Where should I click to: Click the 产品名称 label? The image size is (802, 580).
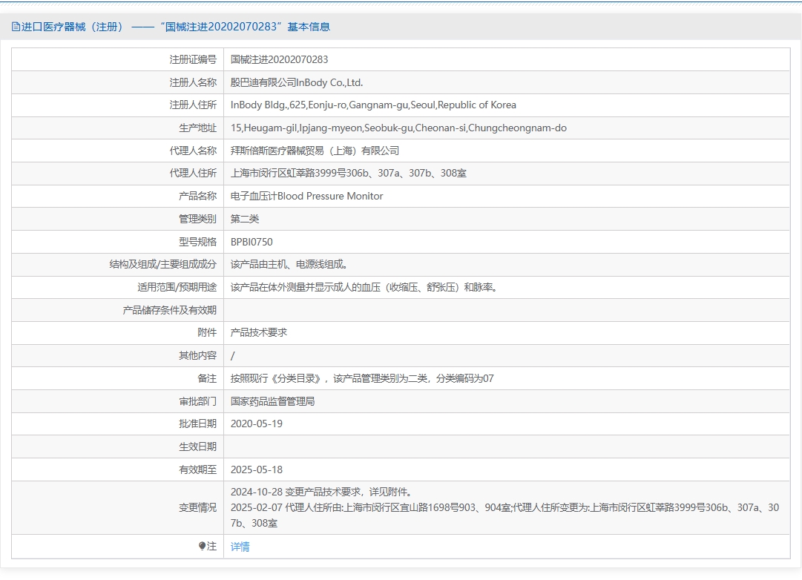[197, 196]
